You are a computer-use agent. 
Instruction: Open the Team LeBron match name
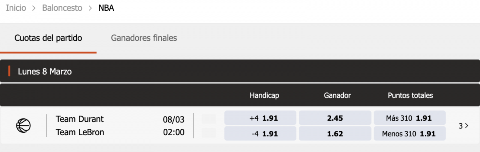point(80,132)
